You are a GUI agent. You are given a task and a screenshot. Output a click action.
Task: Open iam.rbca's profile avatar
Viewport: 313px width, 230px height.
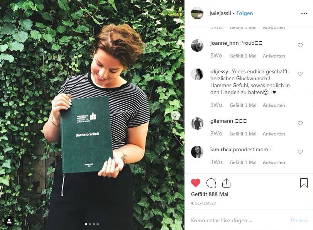click(197, 152)
